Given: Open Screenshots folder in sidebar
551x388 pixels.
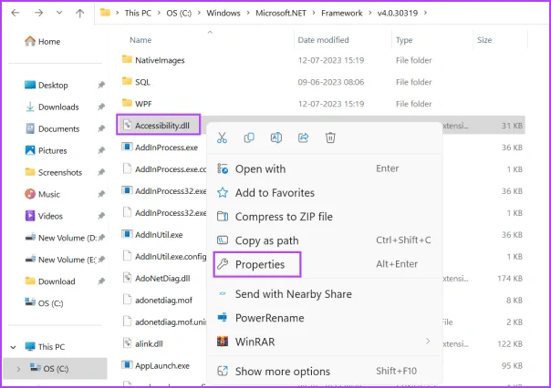Looking at the screenshot, I should tap(54, 172).
